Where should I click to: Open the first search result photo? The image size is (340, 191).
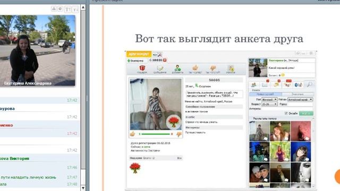(x=259, y=131)
